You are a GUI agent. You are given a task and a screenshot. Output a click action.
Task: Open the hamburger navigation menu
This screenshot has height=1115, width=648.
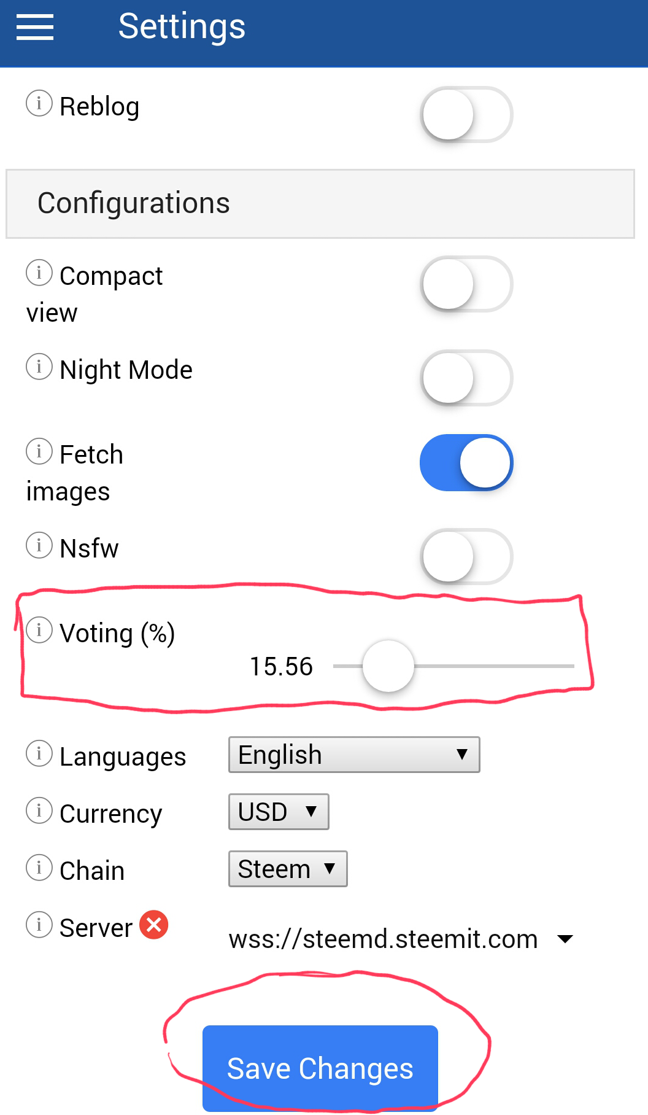35,27
